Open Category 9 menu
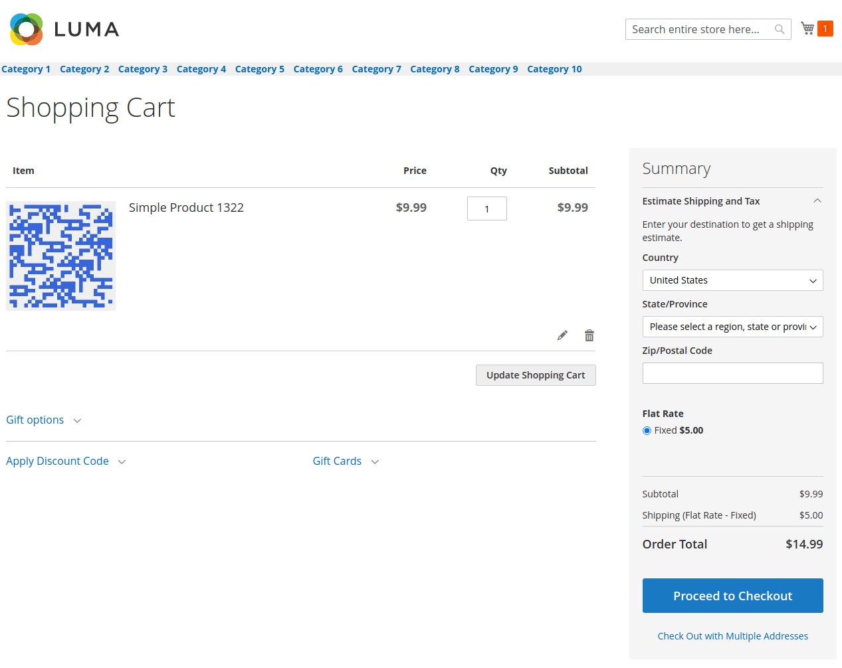842x668 pixels. [493, 69]
